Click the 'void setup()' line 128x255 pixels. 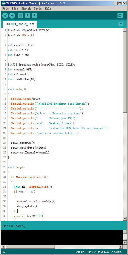17,89
